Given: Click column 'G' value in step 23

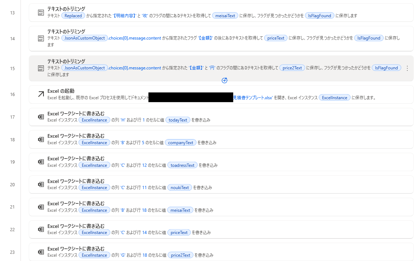Looking at the screenshot, I should point(123,255).
